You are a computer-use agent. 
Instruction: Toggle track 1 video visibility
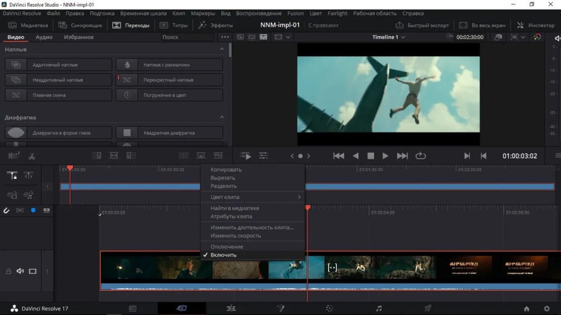[32, 271]
